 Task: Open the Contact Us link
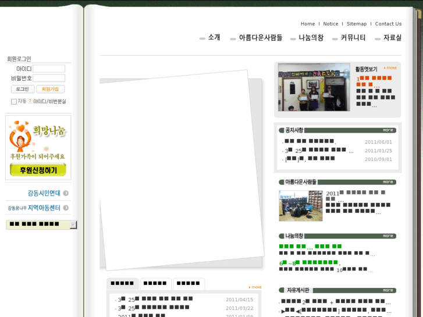point(388,24)
